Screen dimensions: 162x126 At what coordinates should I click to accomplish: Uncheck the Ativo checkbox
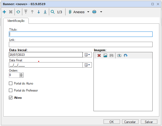click(x=11, y=97)
